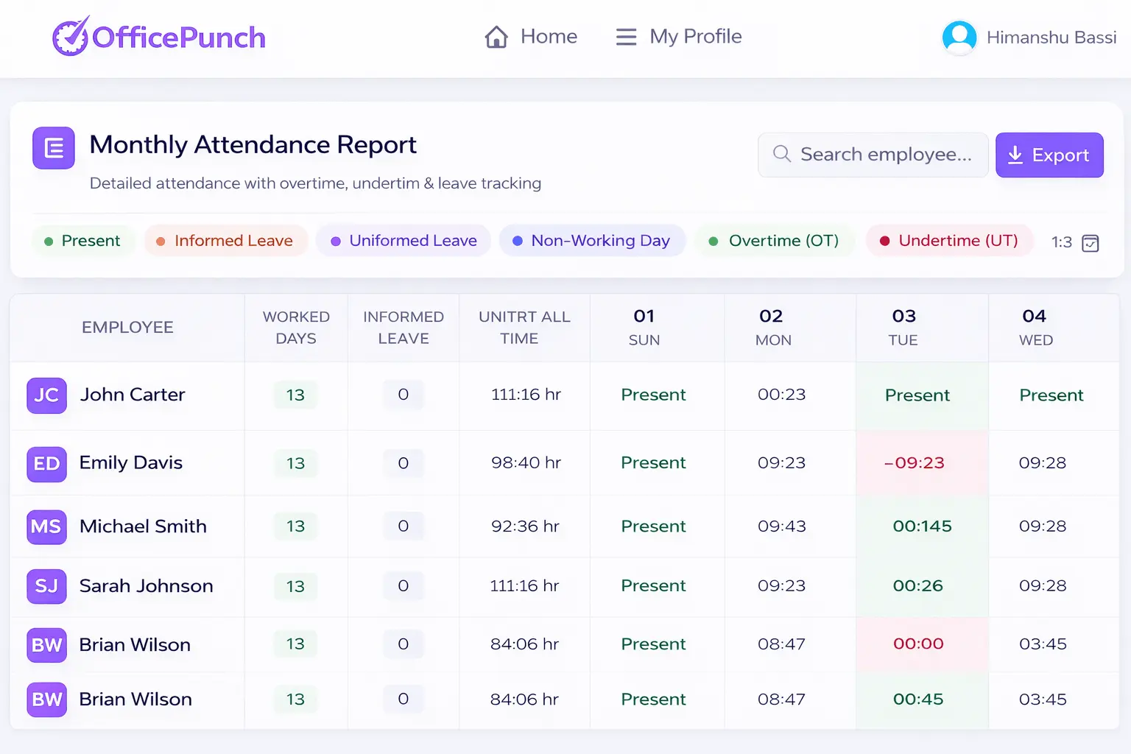The height and width of the screenshot is (754, 1131).
Task: Click the calendar icon beside 1:3
Action: pyautogui.click(x=1090, y=243)
